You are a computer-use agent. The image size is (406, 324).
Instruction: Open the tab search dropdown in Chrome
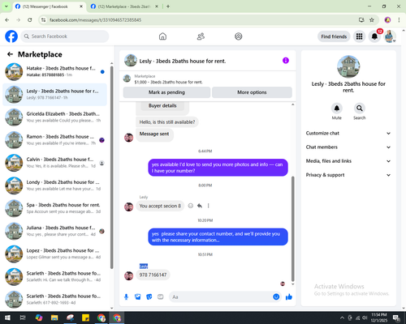click(x=6, y=6)
